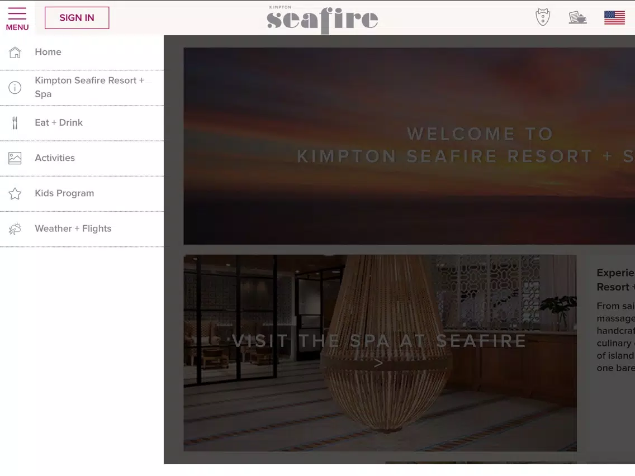Click the arrow under Visit the Spa
The width and height of the screenshot is (635, 476).
point(378,363)
